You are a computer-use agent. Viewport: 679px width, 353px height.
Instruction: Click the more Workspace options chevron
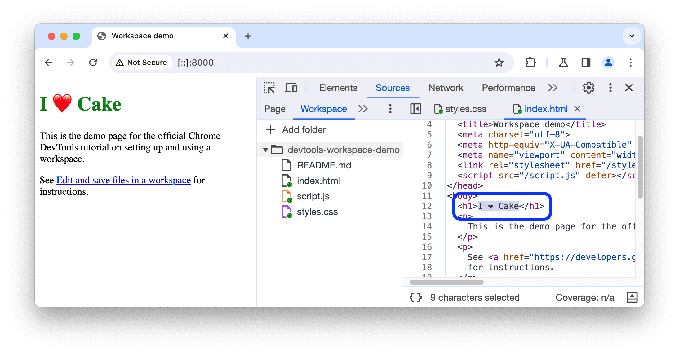364,109
